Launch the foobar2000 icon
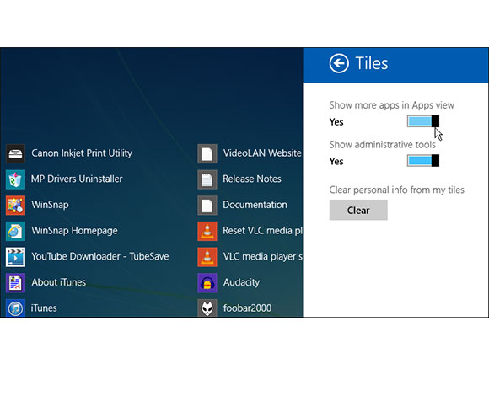 tap(207, 308)
